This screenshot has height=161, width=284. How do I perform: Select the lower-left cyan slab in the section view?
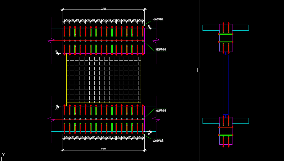(x=211, y=121)
